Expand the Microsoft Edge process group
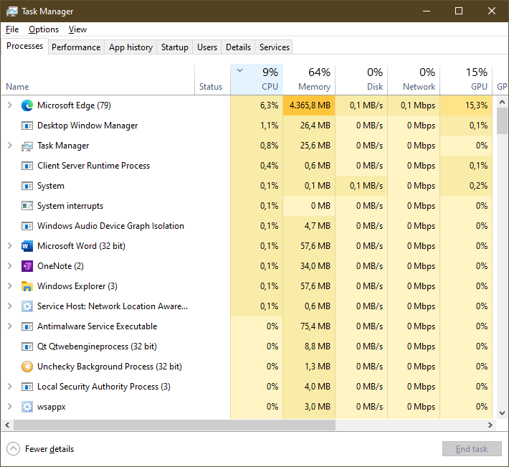Screen dimensions: 509x467 tap(10, 105)
